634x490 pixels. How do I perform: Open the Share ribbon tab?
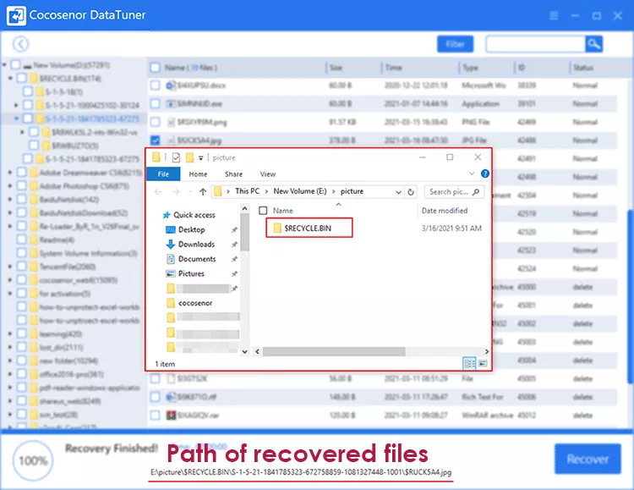click(233, 174)
